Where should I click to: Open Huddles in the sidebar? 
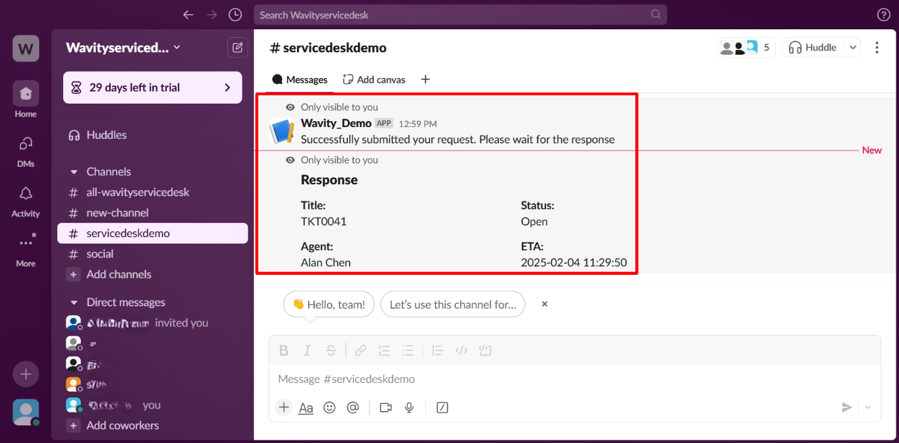[152, 135]
